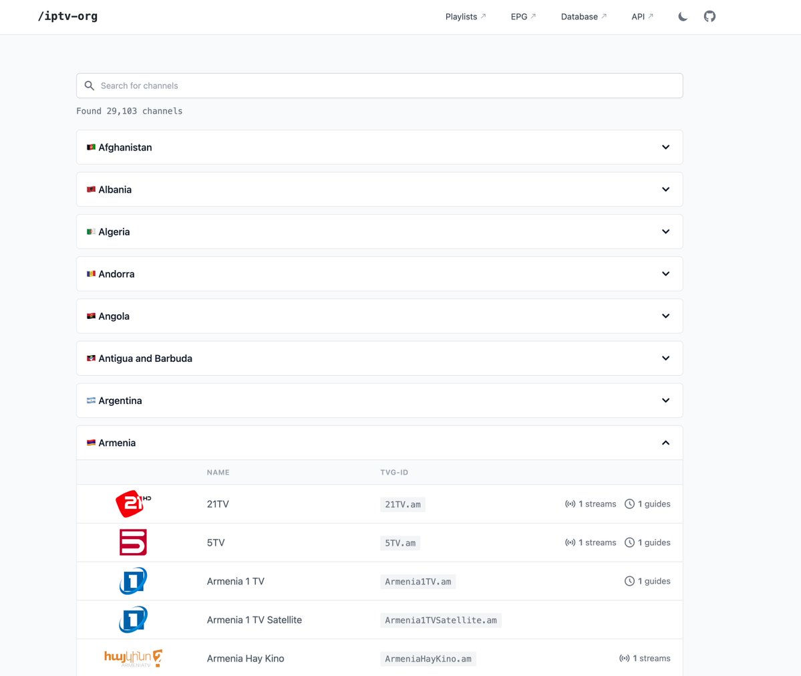The height and width of the screenshot is (676, 801).
Task: Click the Found 29,103 channels text
Action: 129,111
